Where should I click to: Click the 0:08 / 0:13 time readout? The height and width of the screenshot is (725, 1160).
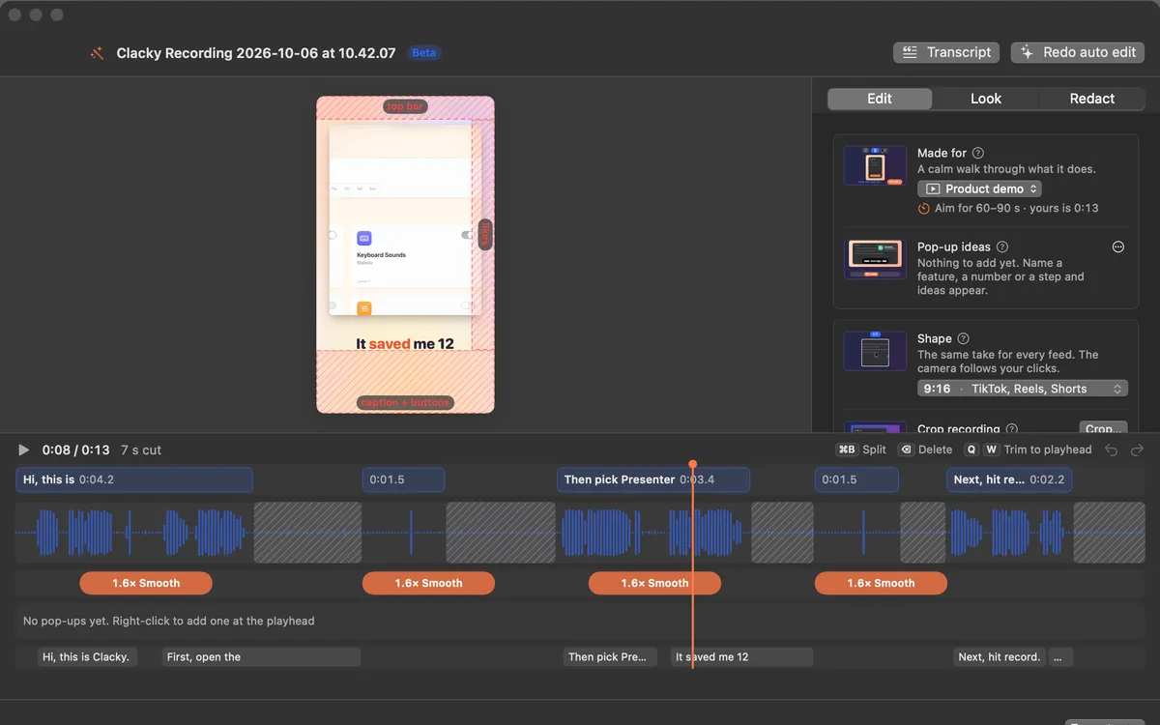click(x=75, y=450)
